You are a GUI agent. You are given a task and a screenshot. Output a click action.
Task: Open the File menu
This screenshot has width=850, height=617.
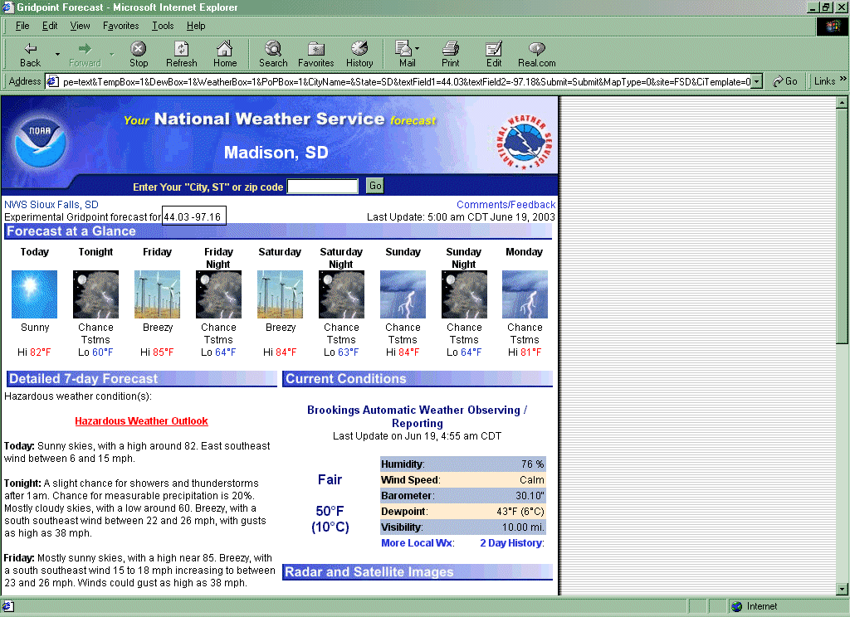click(x=22, y=26)
